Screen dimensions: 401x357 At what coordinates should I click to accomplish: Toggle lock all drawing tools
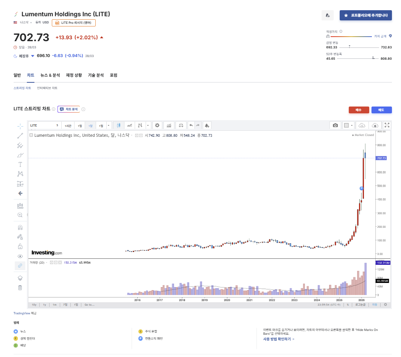[x=20, y=246]
